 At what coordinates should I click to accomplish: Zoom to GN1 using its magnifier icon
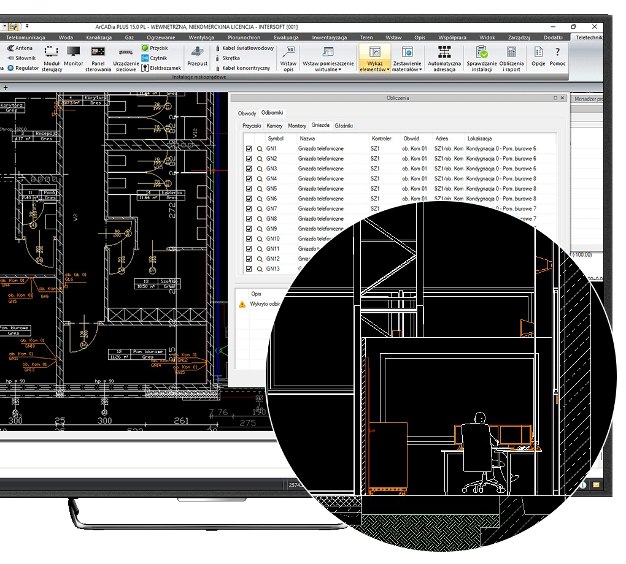tap(260, 149)
